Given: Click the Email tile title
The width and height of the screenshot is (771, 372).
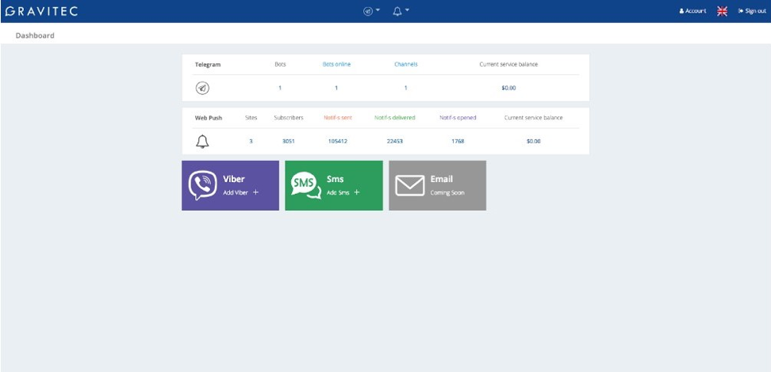Looking at the screenshot, I should [442, 179].
